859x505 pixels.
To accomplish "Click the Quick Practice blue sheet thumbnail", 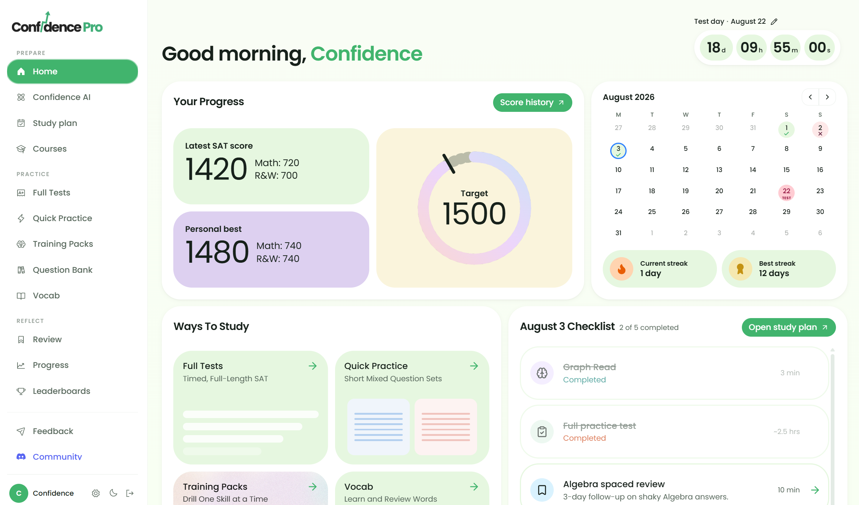I will pyautogui.click(x=379, y=427).
